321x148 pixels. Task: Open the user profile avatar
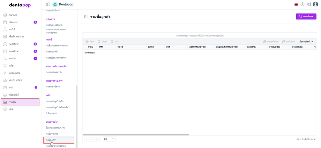click(315, 4)
